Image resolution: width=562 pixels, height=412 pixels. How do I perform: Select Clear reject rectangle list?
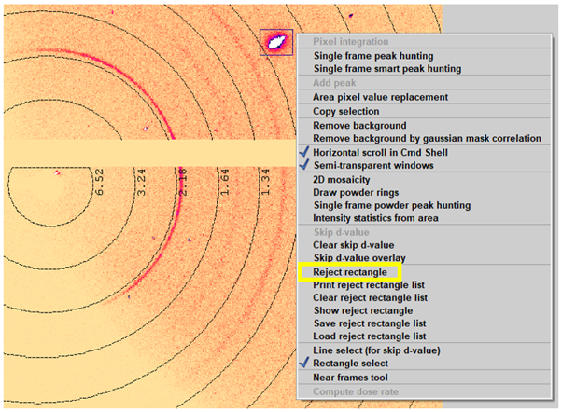(x=370, y=297)
